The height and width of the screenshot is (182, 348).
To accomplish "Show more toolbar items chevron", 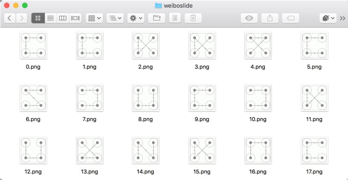I will pyautogui.click(x=342, y=18).
